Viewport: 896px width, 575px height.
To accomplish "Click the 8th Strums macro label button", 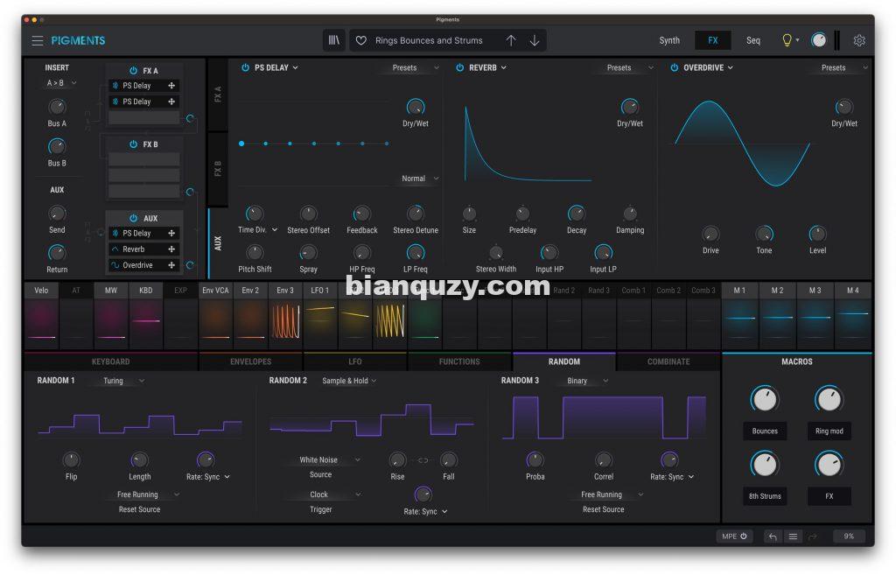I will click(765, 496).
